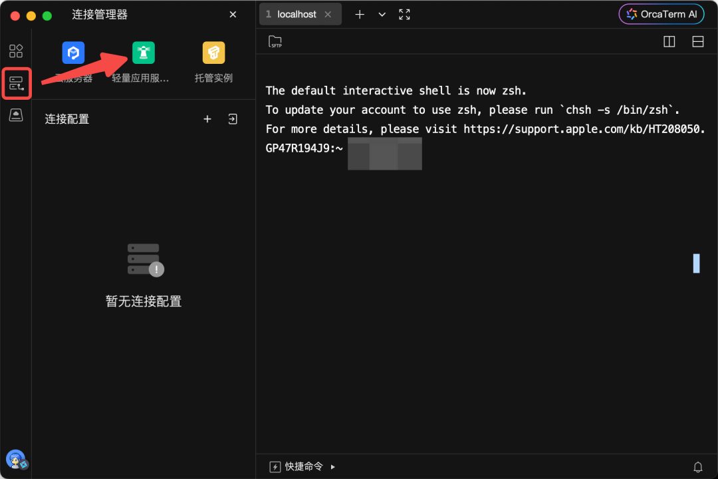
Task: Open notifications via the bell icon
Action: [698, 466]
